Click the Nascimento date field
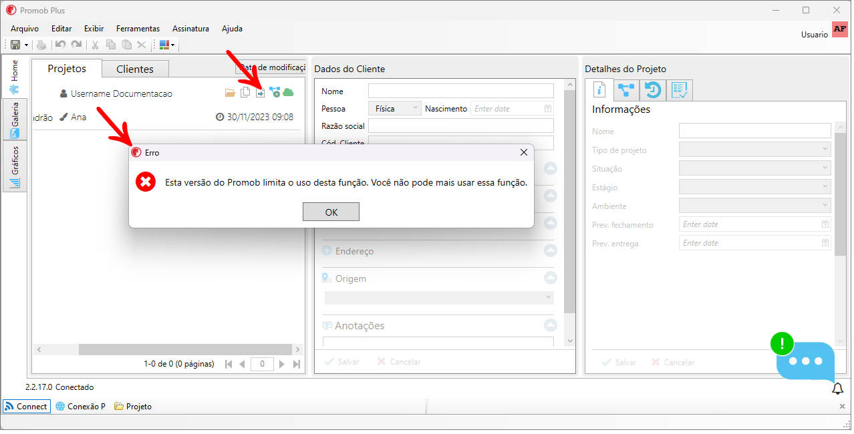This screenshot has height=434, width=854. pos(513,108)
